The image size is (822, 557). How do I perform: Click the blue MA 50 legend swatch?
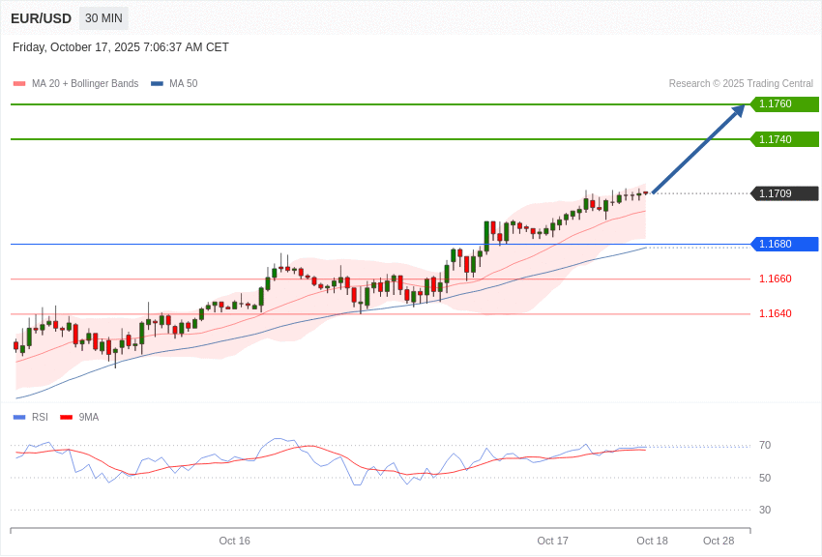tap(157, 84)
